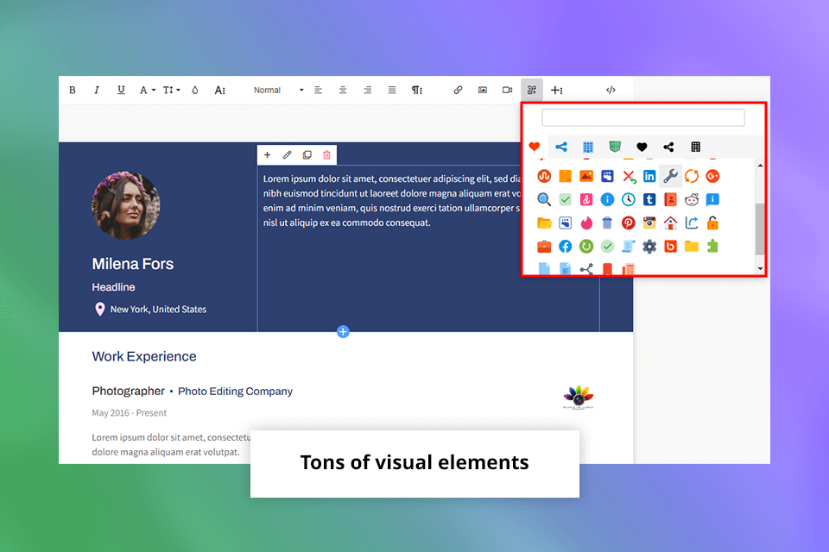Image resolution: width=829 pixels, height=552 pixels.
Task: Open the Normal paragraph format dropdown
Action: click(278, 90)
